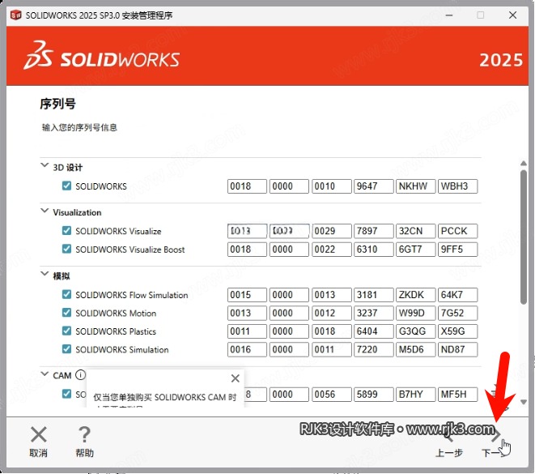Collapse the CAM section
This screenshot has height=474, width=535.
click(45, 374)
